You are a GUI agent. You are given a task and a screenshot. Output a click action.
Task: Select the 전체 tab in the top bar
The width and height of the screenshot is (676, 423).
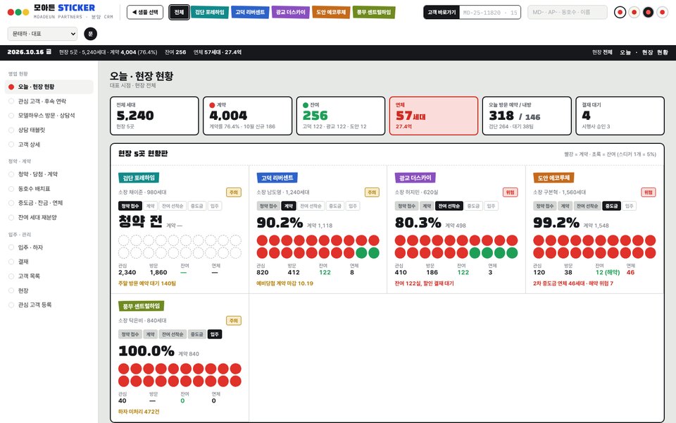point(179,12)
